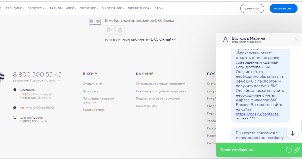Click the Открыть счет footer link
302x159 pixels.
pos(92,84)
